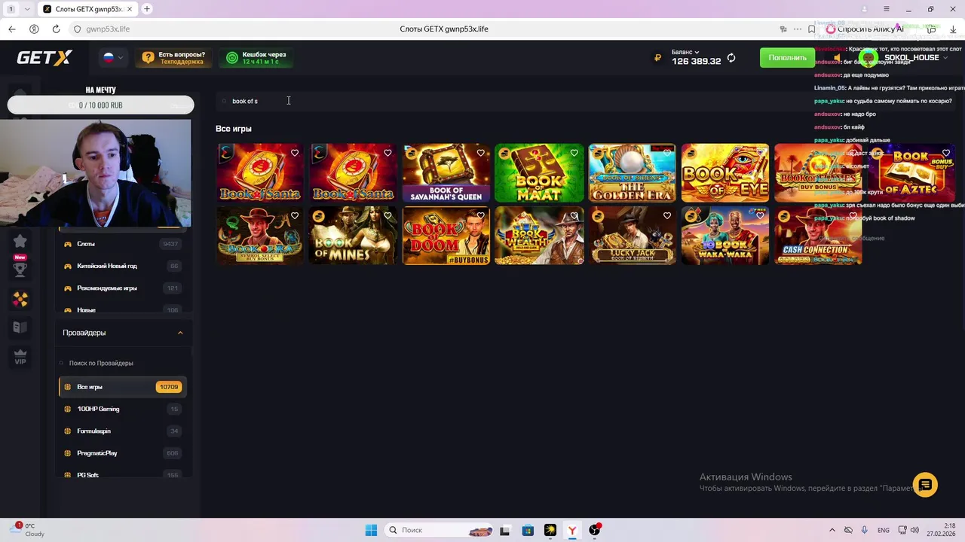Screen dimensions: 965x542
Task: Open Book of Savannah's Queen game
Action: pos(446,173)
